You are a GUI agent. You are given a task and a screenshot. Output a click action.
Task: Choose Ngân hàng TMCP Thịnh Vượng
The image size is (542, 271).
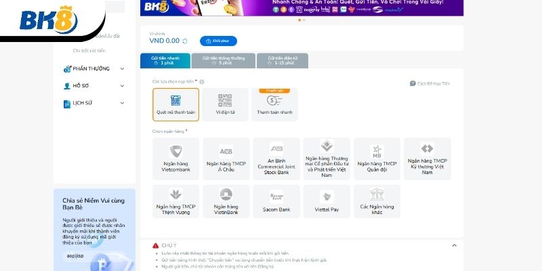click(175, 201)
